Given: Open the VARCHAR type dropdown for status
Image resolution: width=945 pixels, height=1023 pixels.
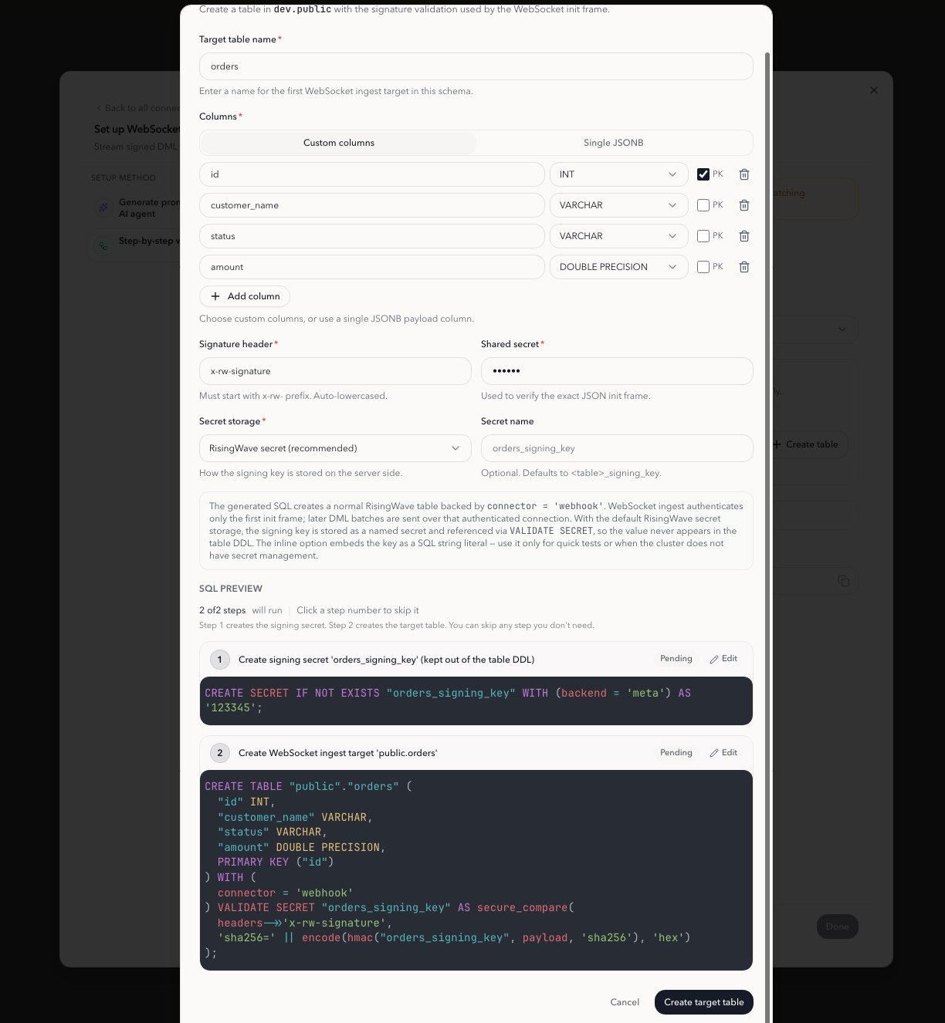Looking at the screenshot, I should pyautogui.click(x=618, y=236).
